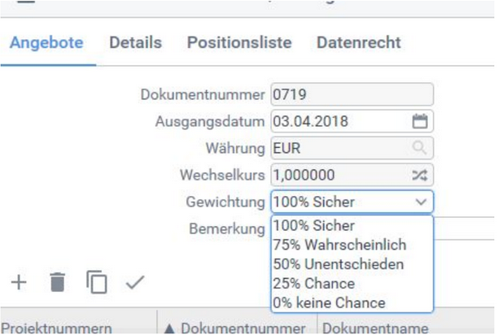Duplicate entry with the copy icon

coord(97,282)
